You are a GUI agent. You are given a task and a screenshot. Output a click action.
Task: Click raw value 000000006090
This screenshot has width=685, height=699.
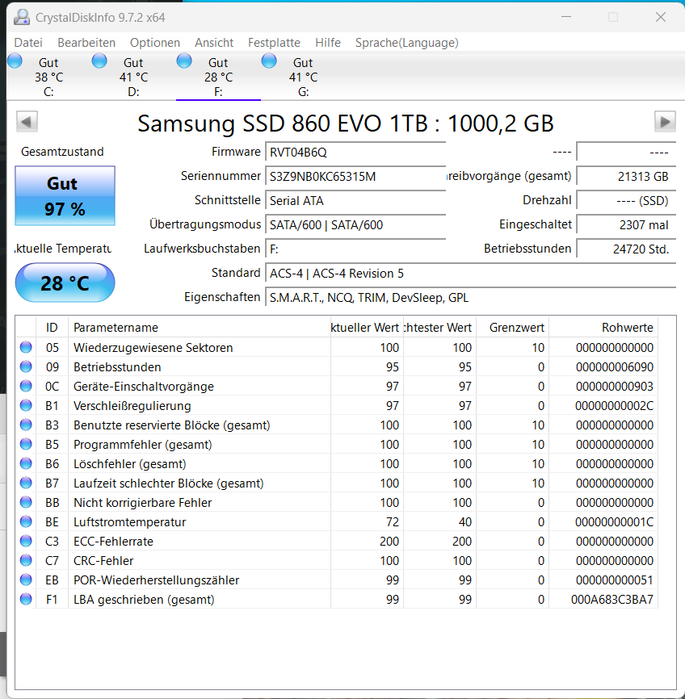point(615,367)
